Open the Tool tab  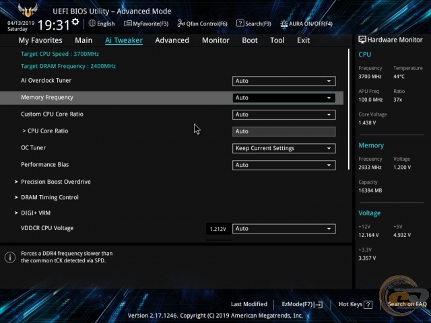[277, 40]
